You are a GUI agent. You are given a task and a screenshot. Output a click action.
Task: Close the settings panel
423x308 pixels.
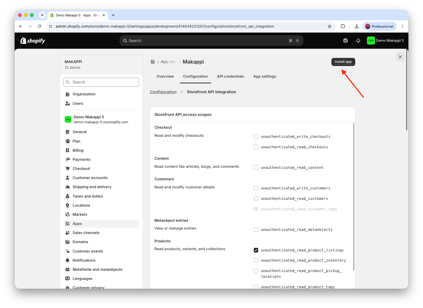(400, 57)
